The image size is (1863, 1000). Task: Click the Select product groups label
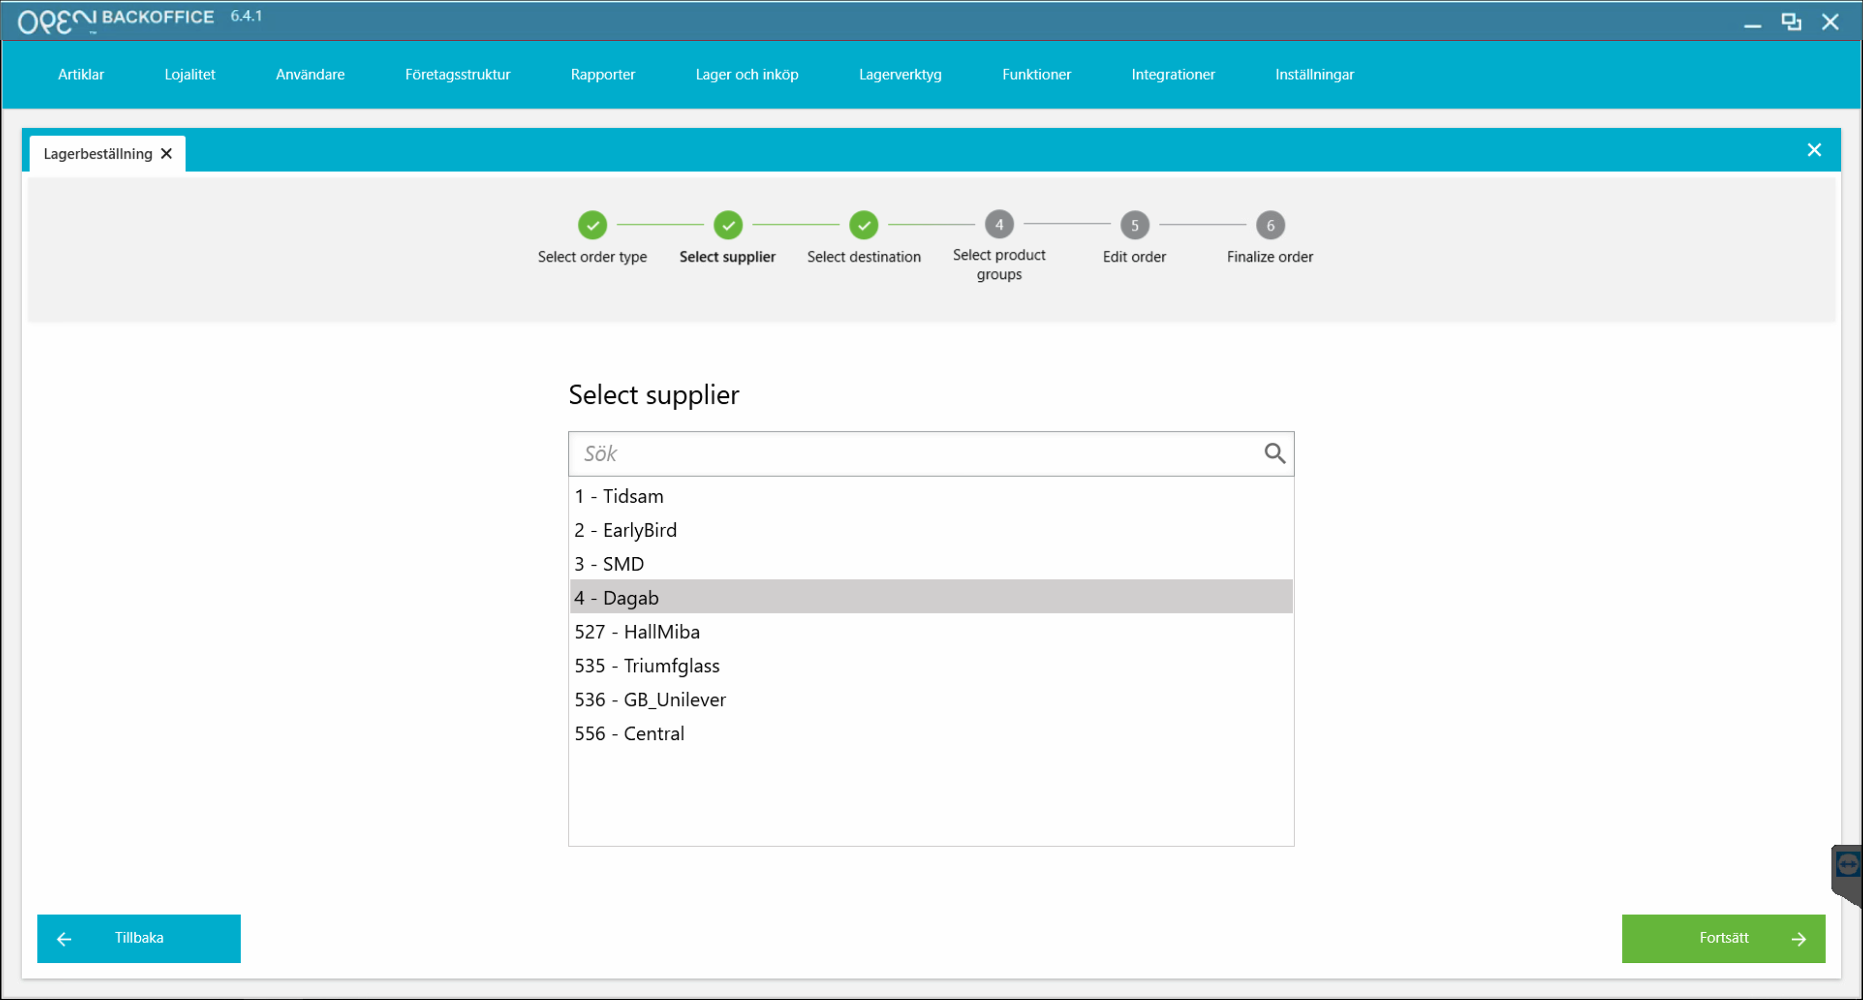[999, 264]
